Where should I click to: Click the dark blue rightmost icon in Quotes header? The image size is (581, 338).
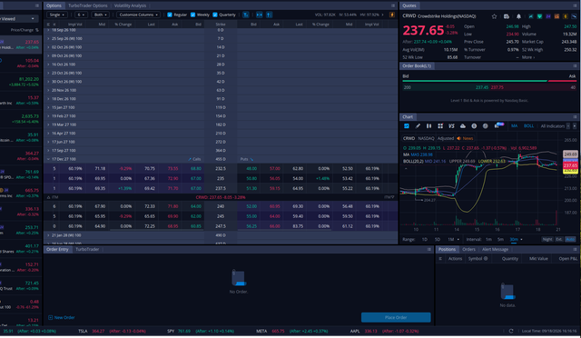click(x=575, y=16)
